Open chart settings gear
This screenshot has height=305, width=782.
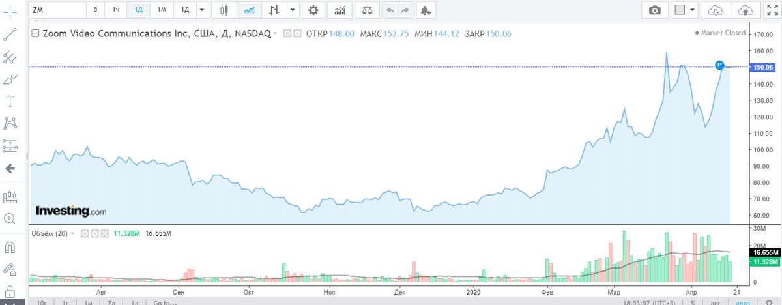tap(313, 10)
